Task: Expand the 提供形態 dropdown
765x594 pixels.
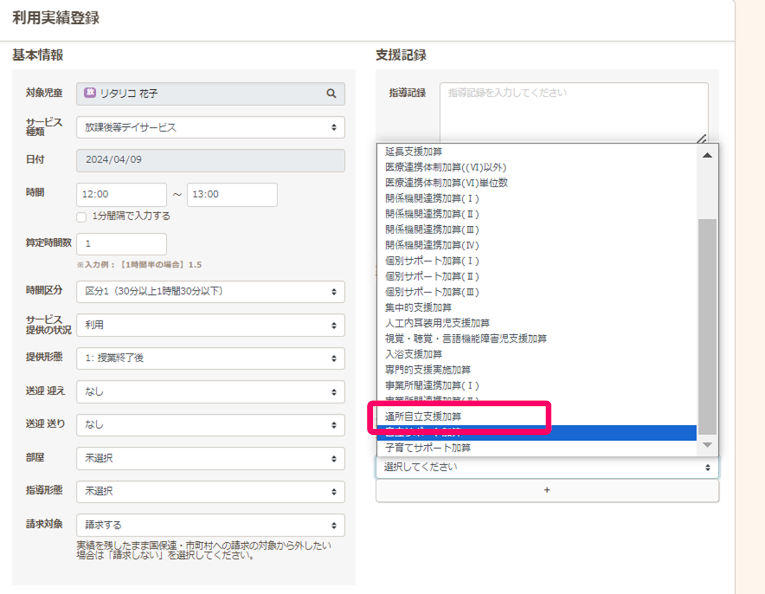Action: point(210,358)
